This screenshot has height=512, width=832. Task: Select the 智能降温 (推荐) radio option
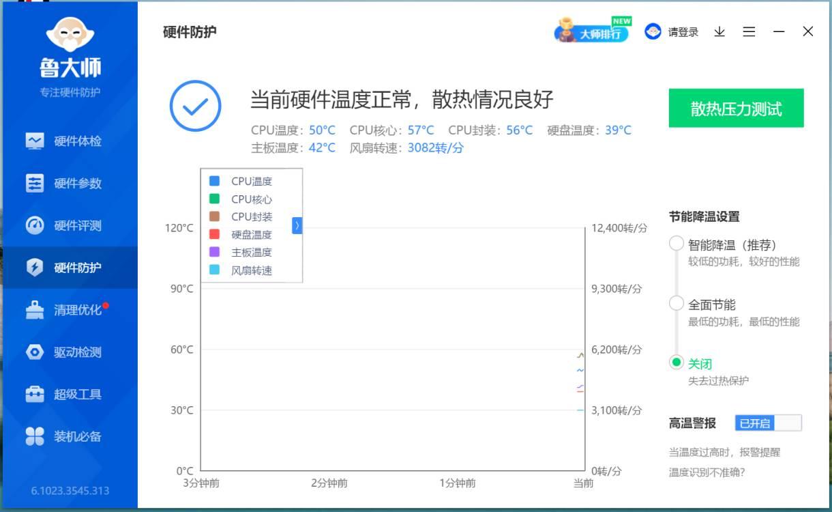tap(676, 242)
